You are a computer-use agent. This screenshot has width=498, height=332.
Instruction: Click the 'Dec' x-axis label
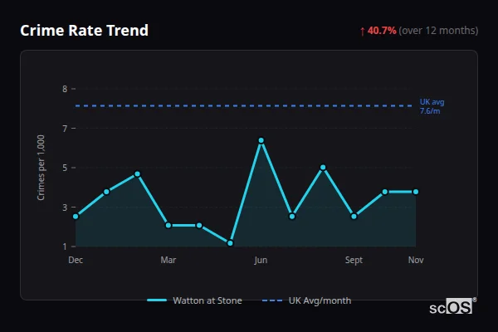click(x=76, y=260)
